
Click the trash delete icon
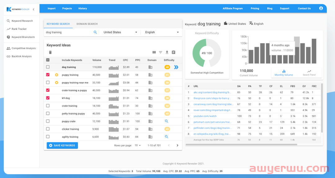pyautogui.click(x=51, y=52)
